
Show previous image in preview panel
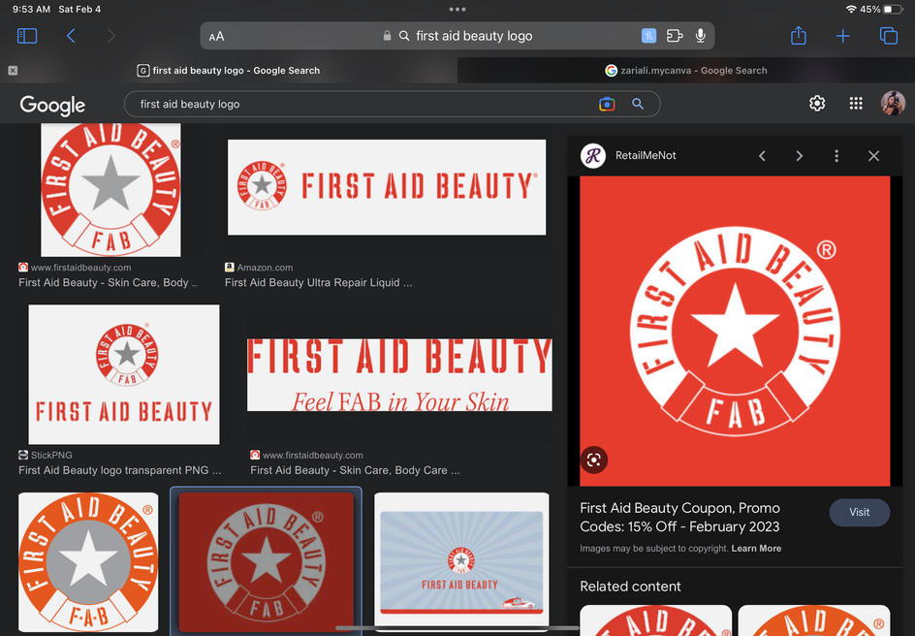click(x=762, y=156)
